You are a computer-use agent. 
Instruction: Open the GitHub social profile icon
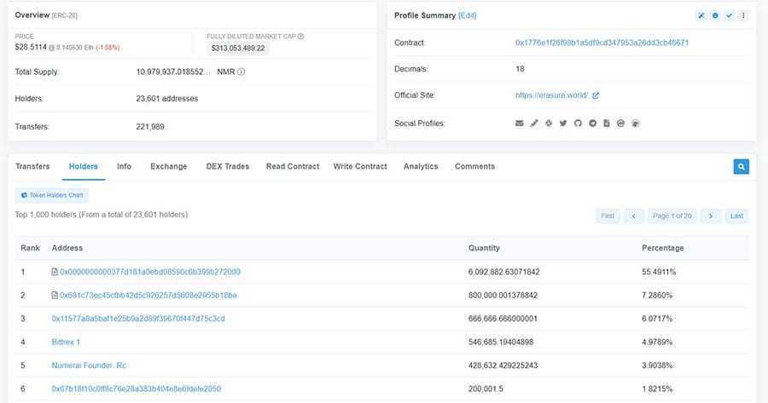pyautogui.click(x=578, y=124)
